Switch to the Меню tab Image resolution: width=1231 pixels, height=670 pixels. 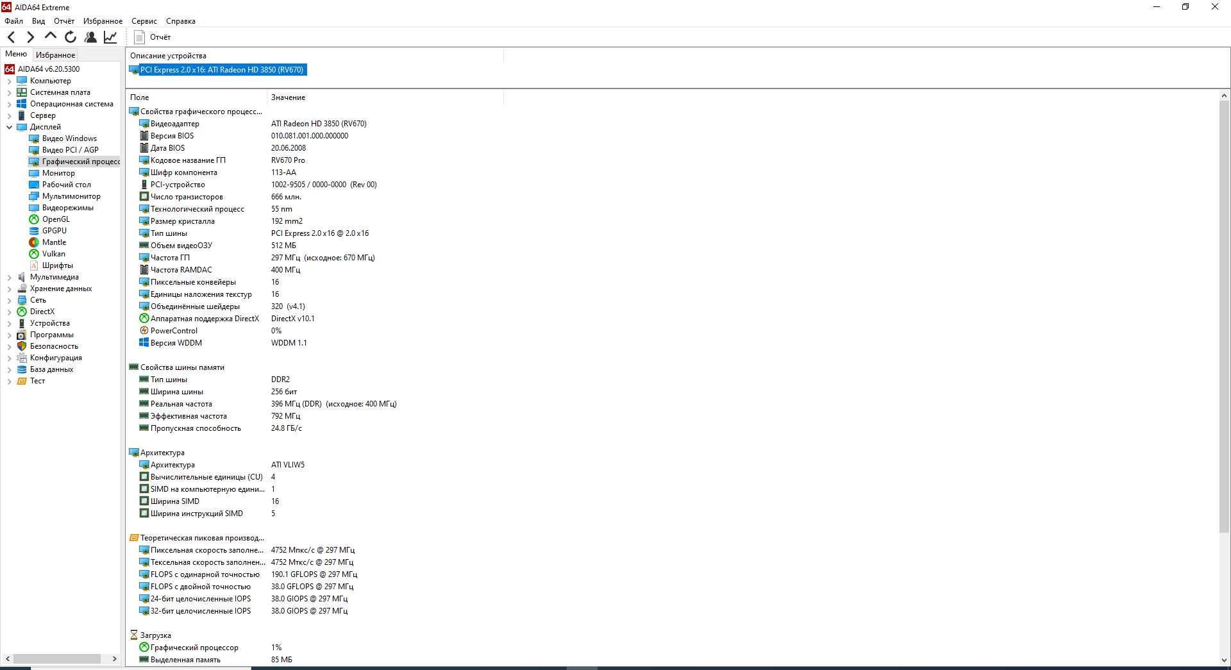click(x=16, y=54)
